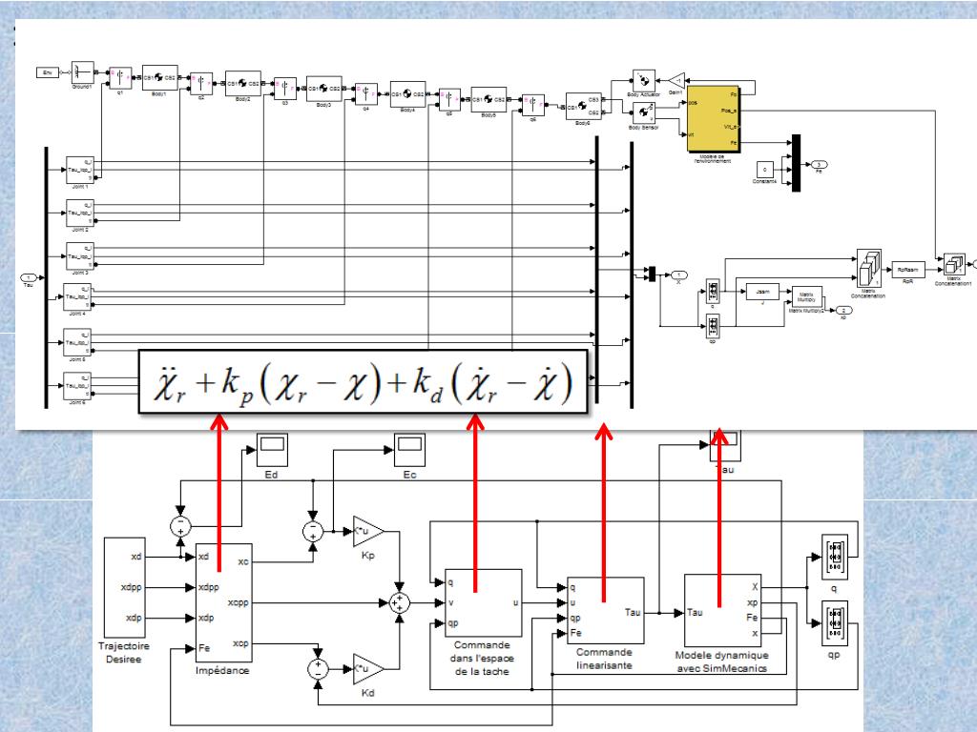977x732 pixels.
Task: Click the q block beside Modele dynamique
Action: [834, 557]
